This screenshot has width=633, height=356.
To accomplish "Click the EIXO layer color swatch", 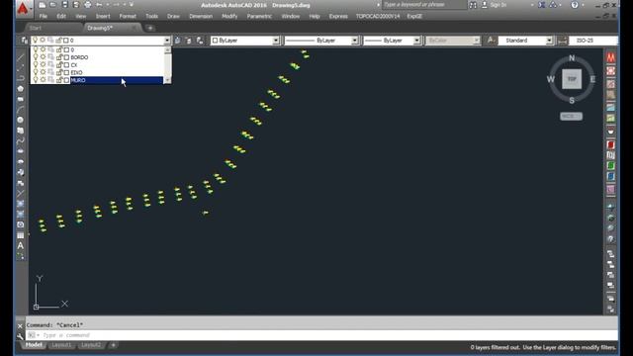I will pyautogui.click(x=66, y=72).
